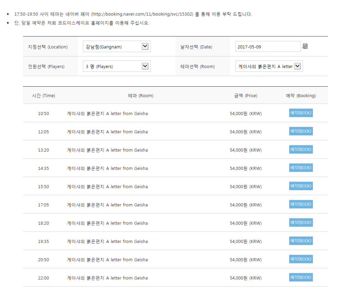Book the 15:50 time slot
Screen dimensions: 342x291
[301, 186]
